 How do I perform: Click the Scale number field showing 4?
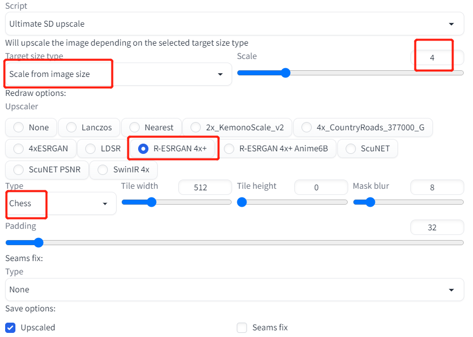click(437, 57)
